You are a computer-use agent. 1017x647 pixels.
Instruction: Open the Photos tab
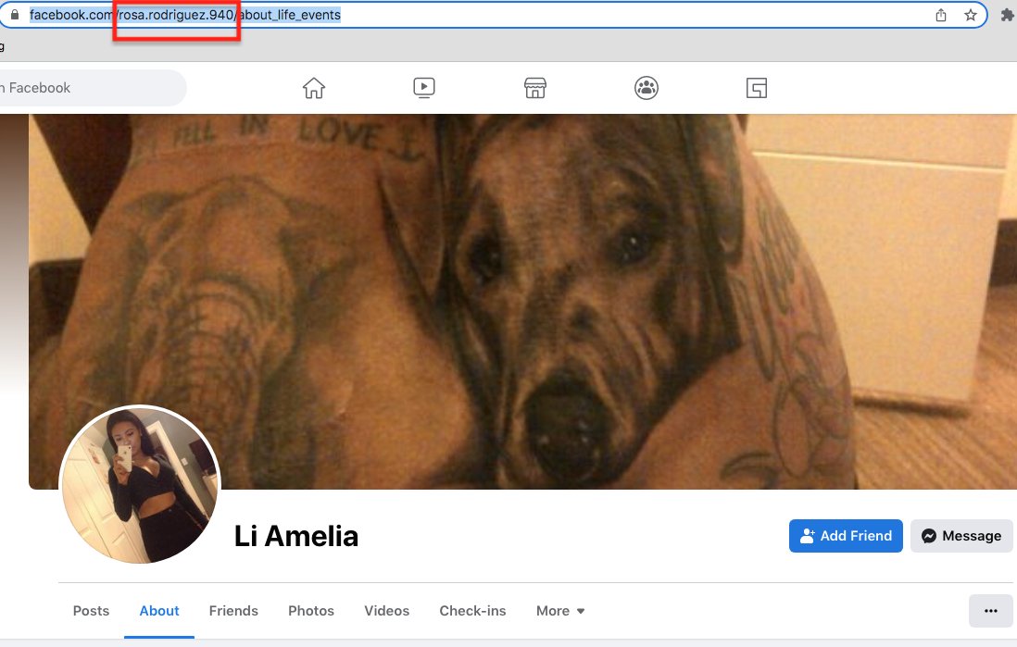311,611
